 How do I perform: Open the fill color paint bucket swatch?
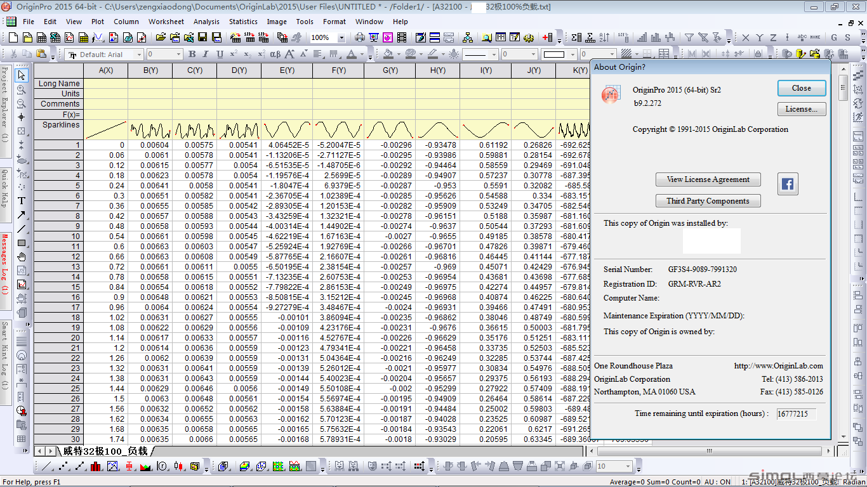[x=388, y=55]
